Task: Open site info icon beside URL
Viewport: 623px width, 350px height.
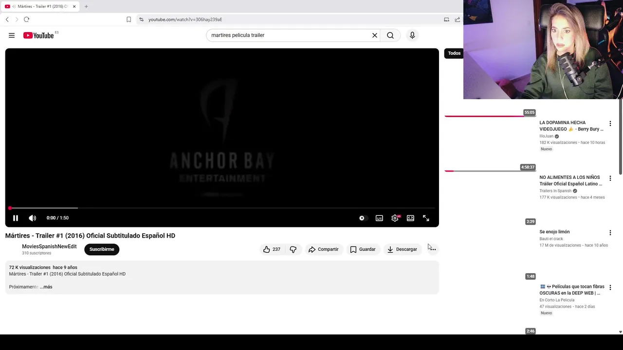Action: [141, 19]
